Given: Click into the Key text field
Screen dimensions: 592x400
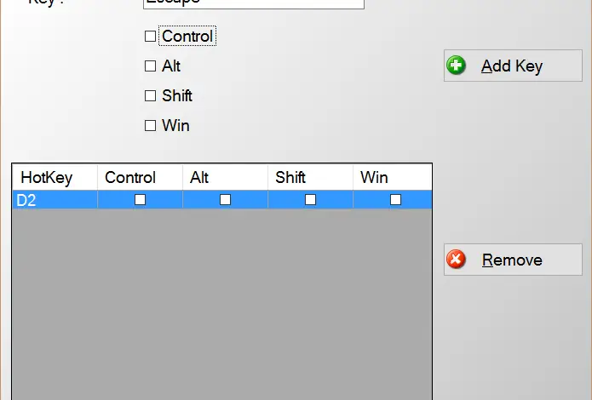Looking at the screenshot, I should [253, 3].
